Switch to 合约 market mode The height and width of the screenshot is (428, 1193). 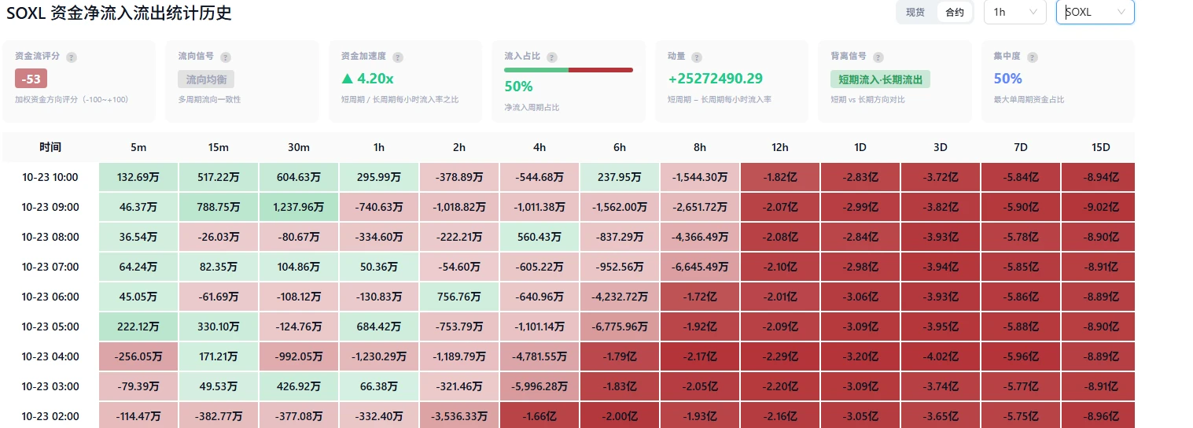coord(954,13)
